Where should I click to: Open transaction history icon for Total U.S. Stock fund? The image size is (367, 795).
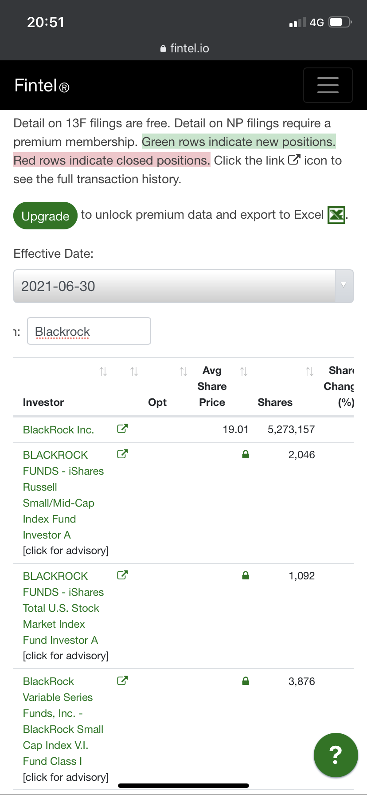point(122,575)
